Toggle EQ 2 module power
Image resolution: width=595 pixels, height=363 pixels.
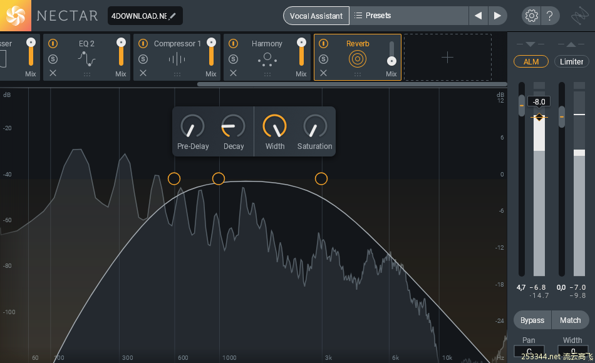pos(53,44)
